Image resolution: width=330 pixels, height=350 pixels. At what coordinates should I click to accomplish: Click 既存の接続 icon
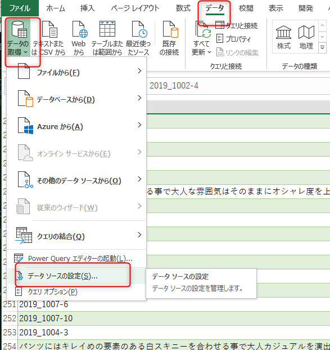pyautogui.click(x=170, y=29)
